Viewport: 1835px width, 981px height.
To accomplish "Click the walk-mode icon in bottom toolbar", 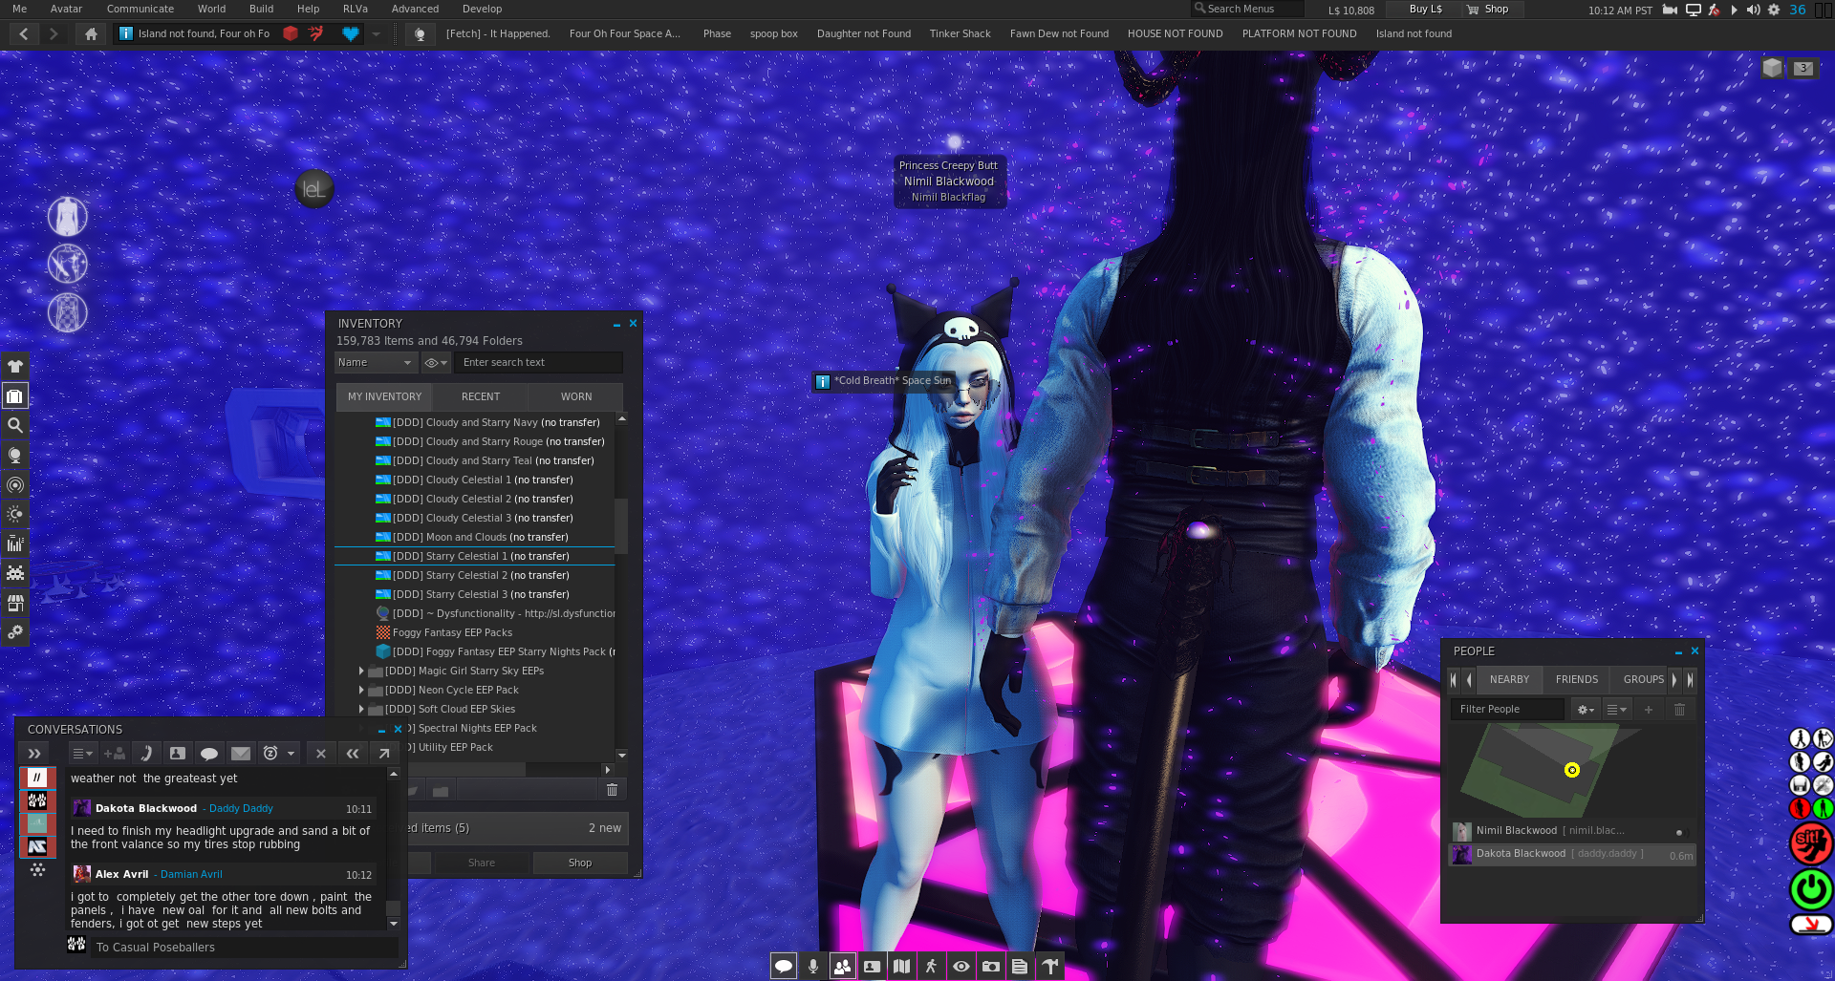I will (x=931, y=967).
